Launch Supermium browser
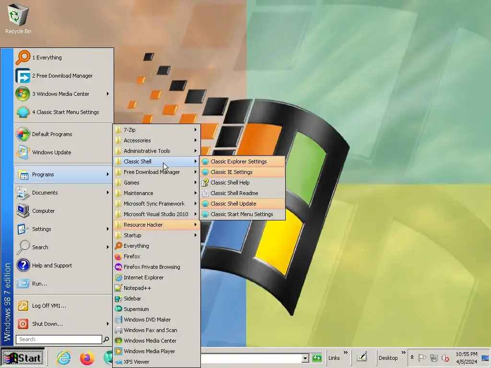This screenshot has width=491, height=368. tap(157, 309)
